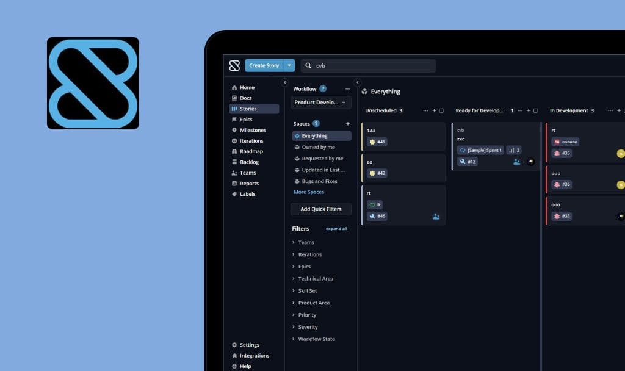Open the Spaces help question mark
Viewport: 625px width, 371px height.
316,123
